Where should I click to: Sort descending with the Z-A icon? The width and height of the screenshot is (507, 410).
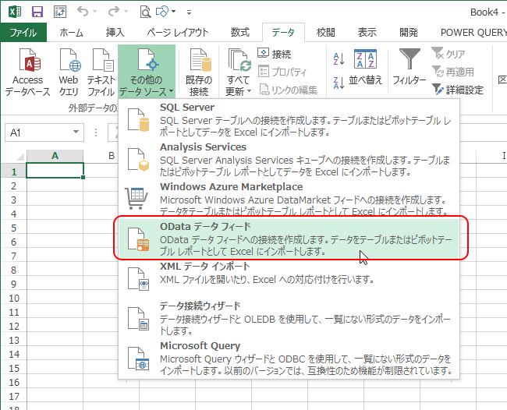339,83
